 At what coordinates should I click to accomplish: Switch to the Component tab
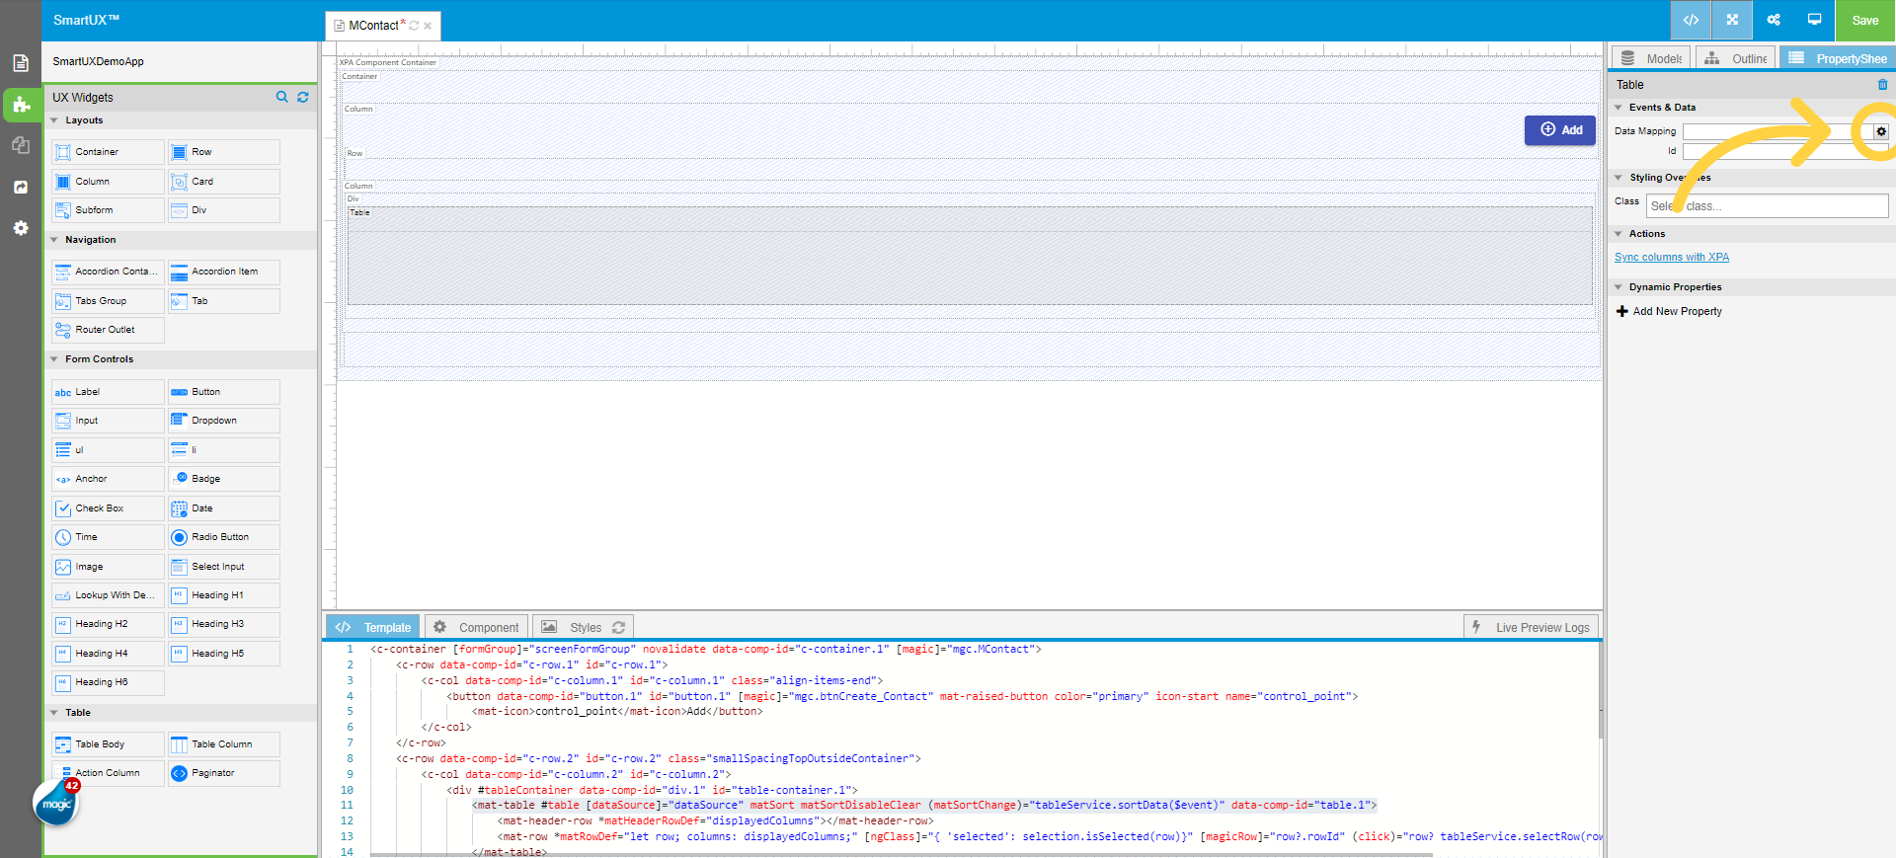click(x=476, y=627)
